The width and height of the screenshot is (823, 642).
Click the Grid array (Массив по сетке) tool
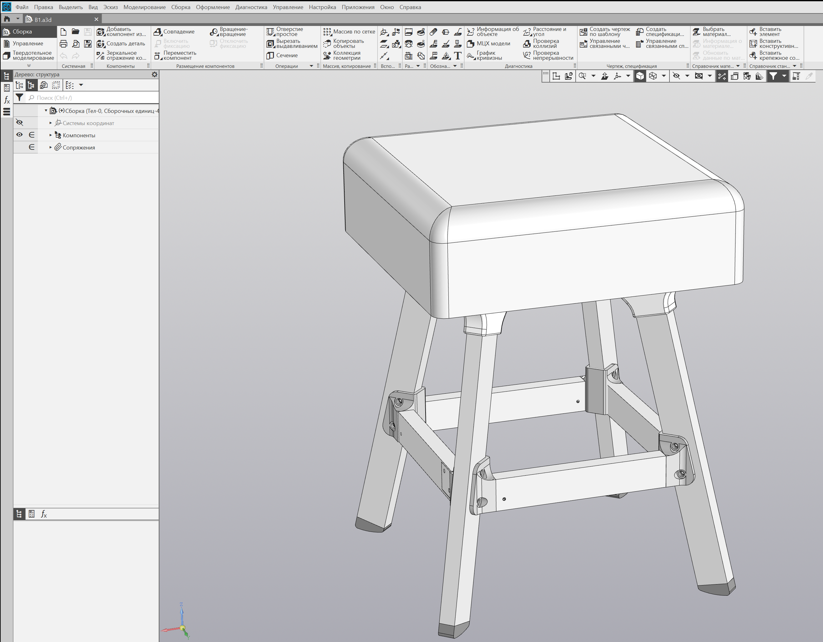tap(349, 32)
